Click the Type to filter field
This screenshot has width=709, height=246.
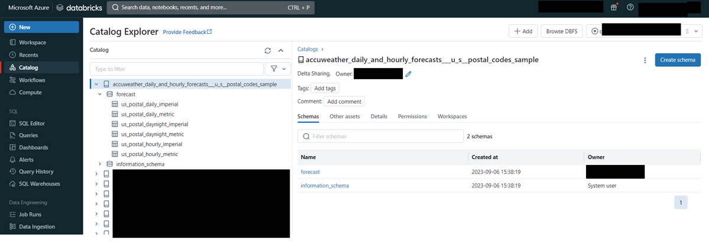point(177,69)
